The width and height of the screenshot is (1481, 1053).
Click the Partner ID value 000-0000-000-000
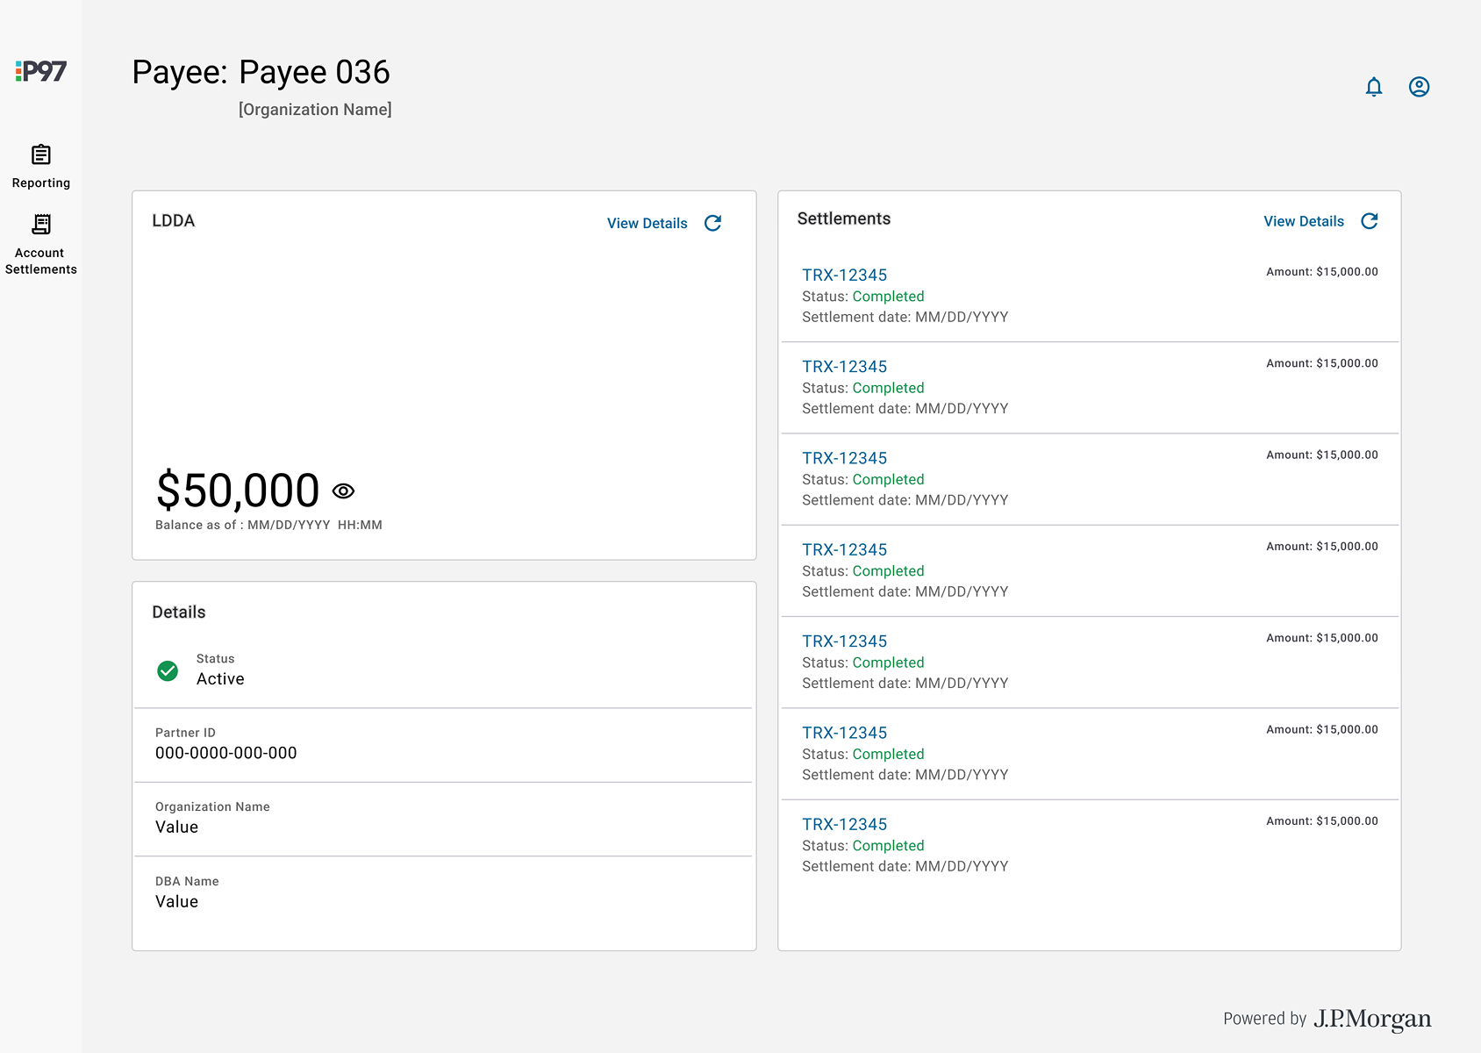pyautogui.click(x=226, y=753)
